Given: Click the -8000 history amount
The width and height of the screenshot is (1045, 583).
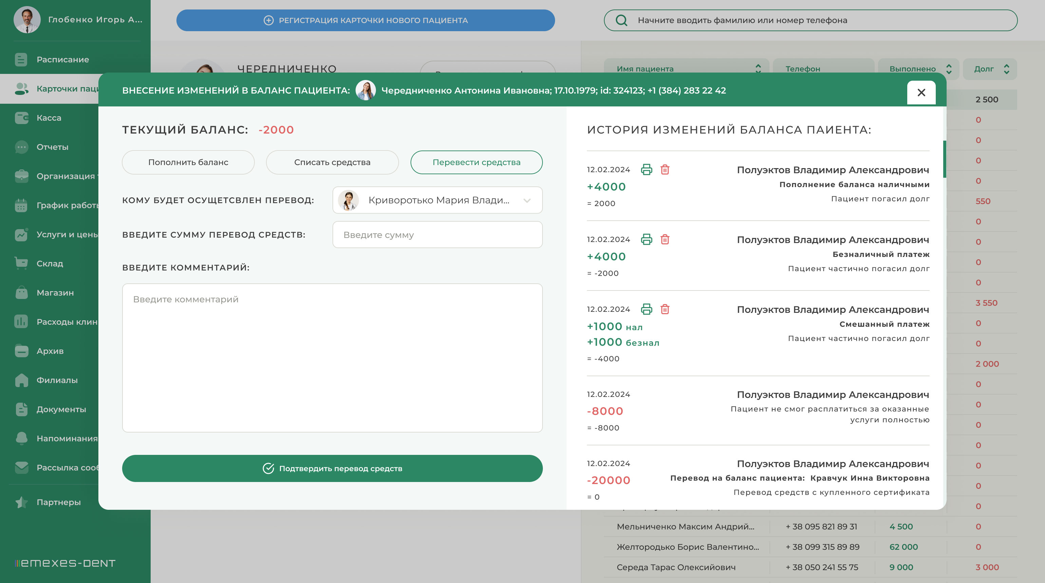Looking at the screenshot, I should (x=605, y=411).
